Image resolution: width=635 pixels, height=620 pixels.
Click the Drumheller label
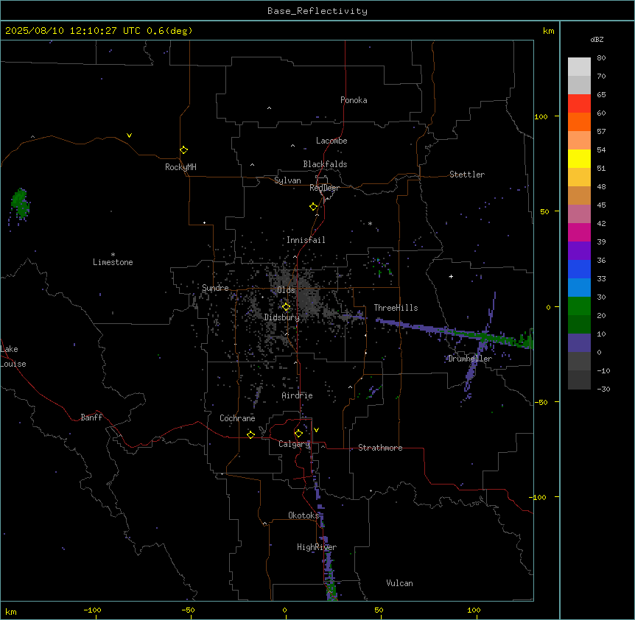[470, 359]
